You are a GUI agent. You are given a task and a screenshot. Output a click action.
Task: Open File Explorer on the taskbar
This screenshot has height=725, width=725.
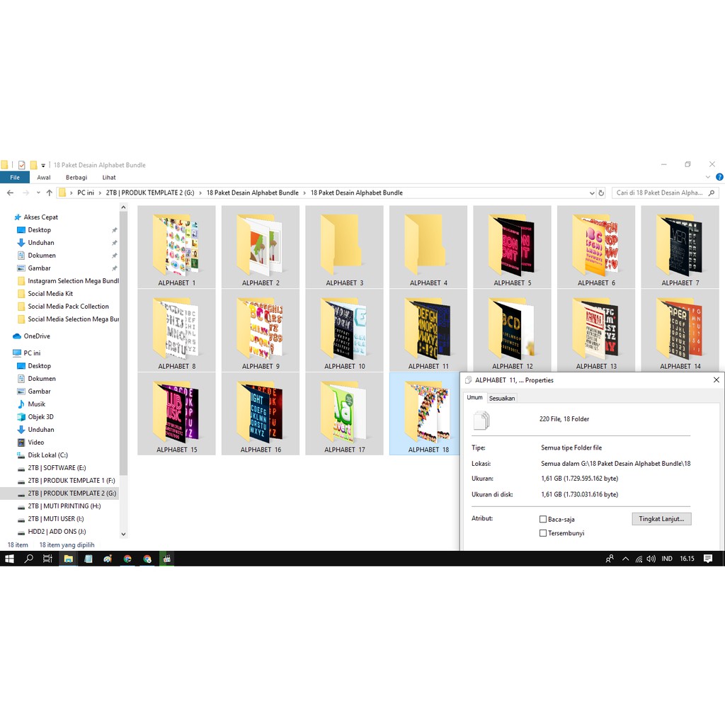tap(69, 559)
